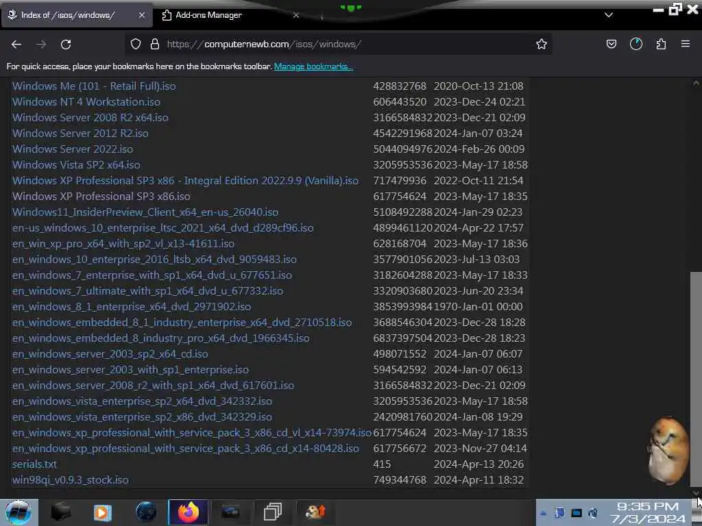The image size is (702, 526).
Task: Open en_win_xp_pro_x64_with_sp2 iso link
Action: (123, 243)
